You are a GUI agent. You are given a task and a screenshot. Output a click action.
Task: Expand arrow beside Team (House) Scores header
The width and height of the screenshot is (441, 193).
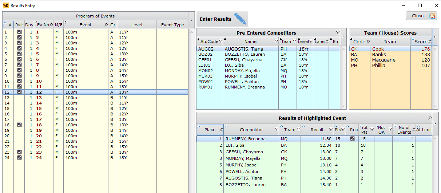pos(435,37)
